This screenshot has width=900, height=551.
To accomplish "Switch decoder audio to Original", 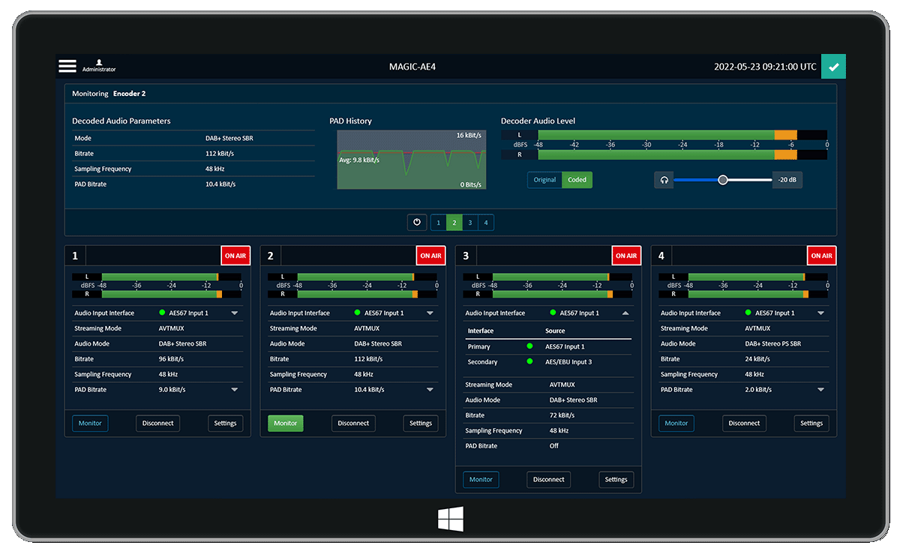I will [544, 180].
